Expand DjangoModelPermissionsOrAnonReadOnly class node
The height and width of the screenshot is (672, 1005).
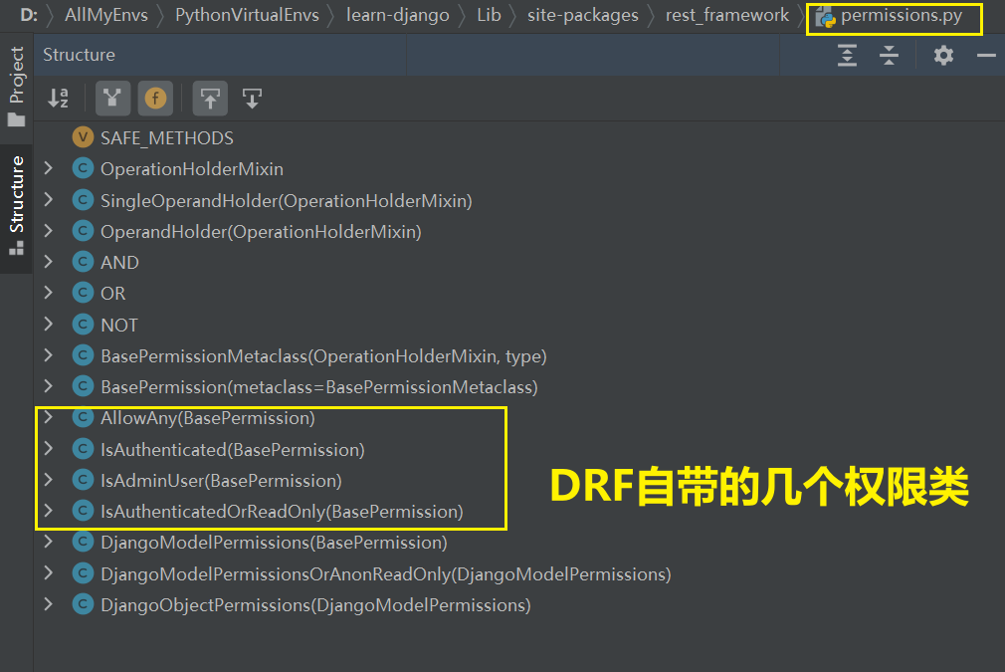(x=49, y=572)
